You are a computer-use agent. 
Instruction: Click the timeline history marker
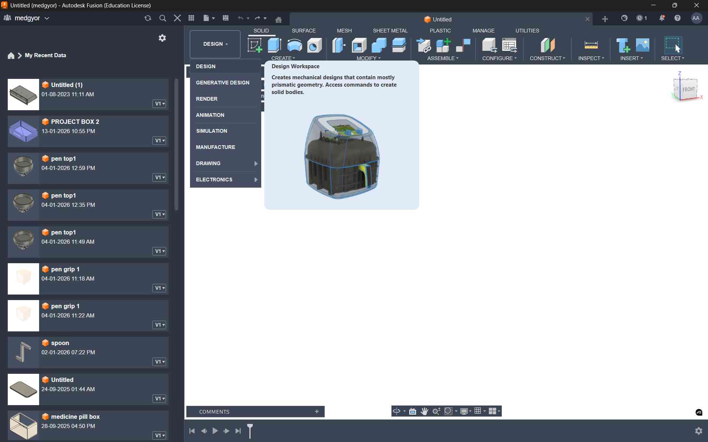tap(250, 431)
